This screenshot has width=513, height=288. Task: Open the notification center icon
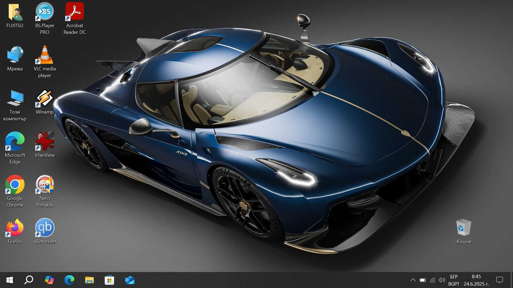click(499, 280)
